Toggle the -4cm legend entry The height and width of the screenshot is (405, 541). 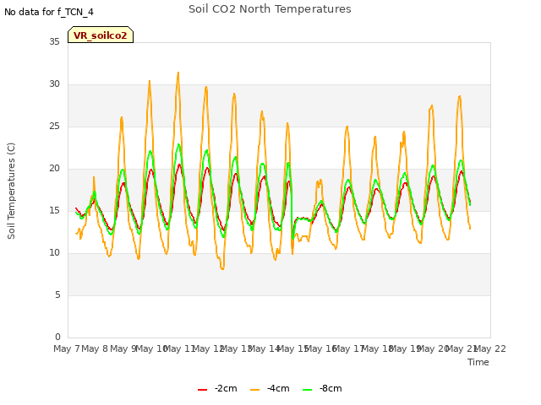point(270,388)
